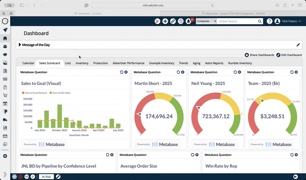This screenshot has width=306, height=180.
Task: Click the red mail icon in bottom bar
Action: (20, 177)
